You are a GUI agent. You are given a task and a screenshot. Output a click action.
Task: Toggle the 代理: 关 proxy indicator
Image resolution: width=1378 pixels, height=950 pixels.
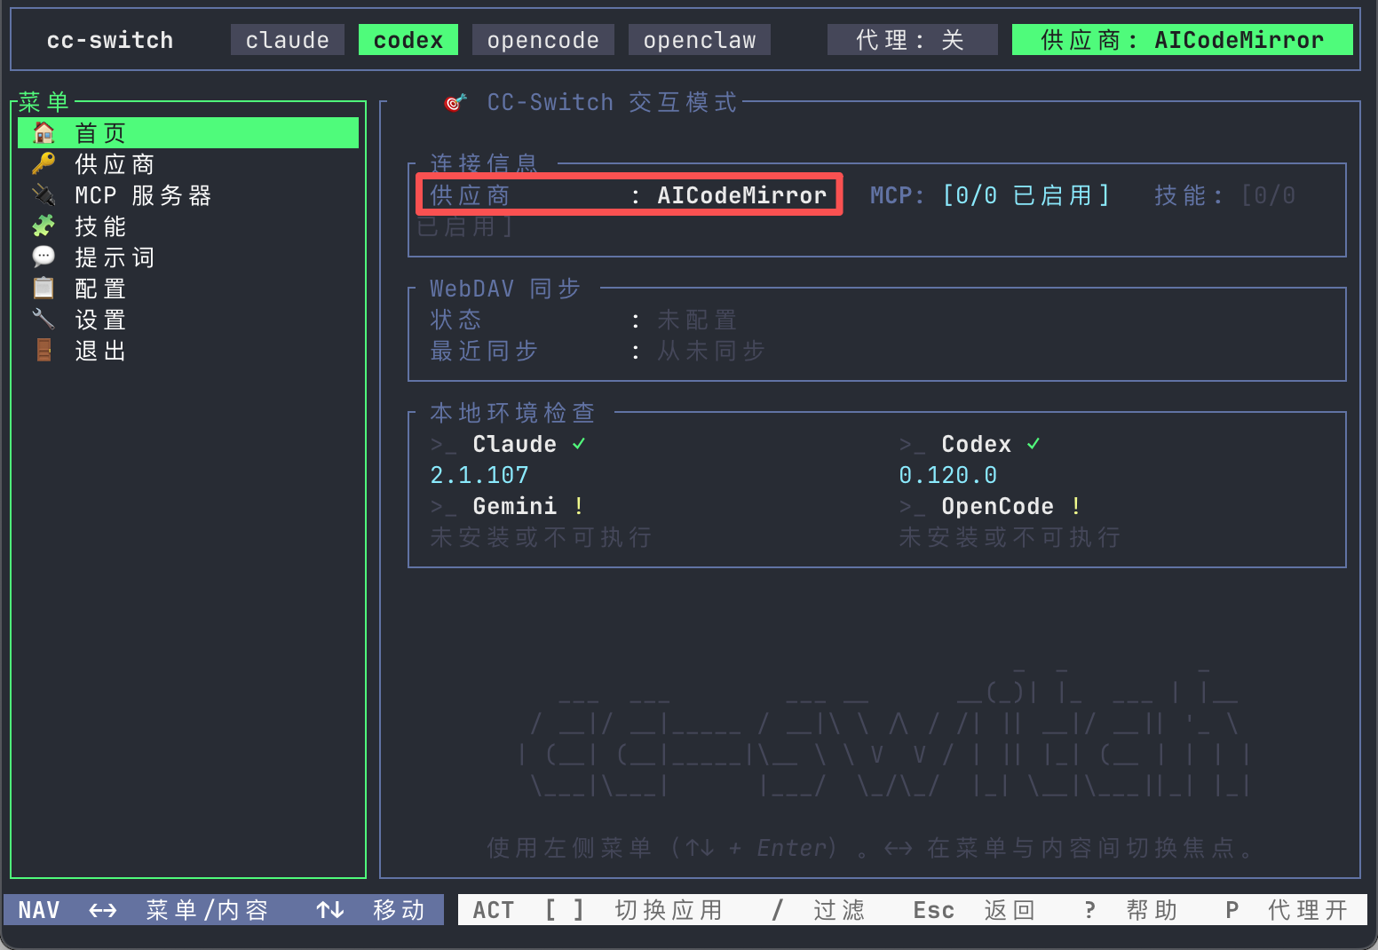[913, 40]
